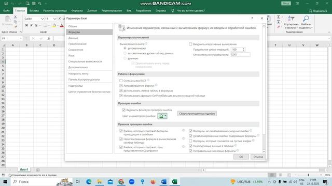Click the font color A icon
The image size is (332, 186).
coord(62,25)
